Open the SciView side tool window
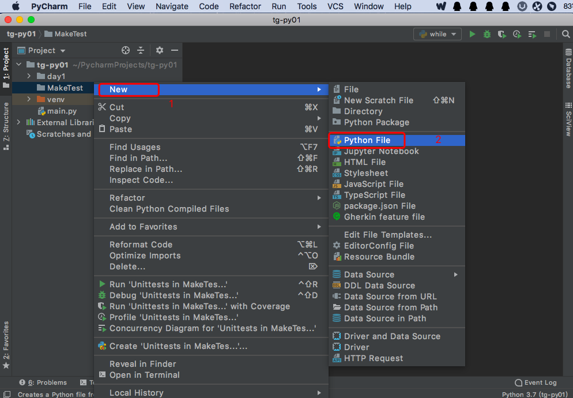 [x=568, y=119]
